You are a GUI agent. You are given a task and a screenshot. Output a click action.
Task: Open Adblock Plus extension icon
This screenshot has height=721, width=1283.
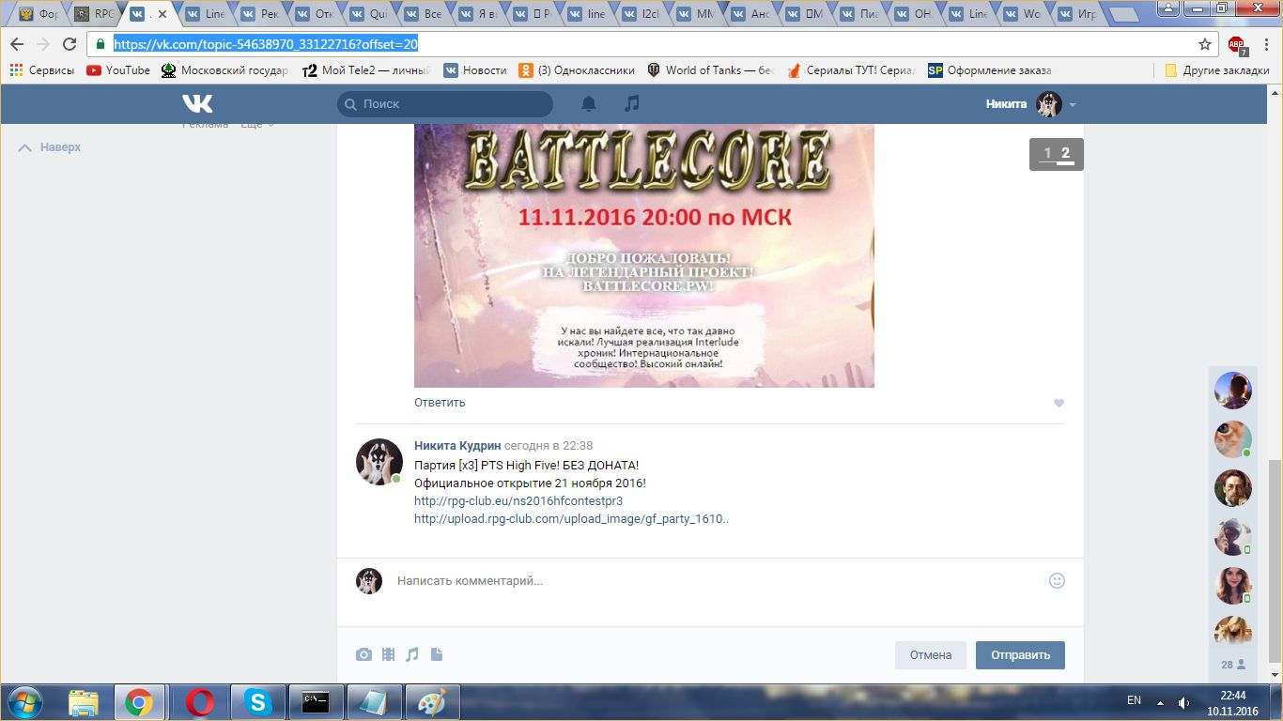point(1237,44)
